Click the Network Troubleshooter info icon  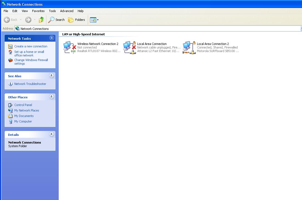10,84
